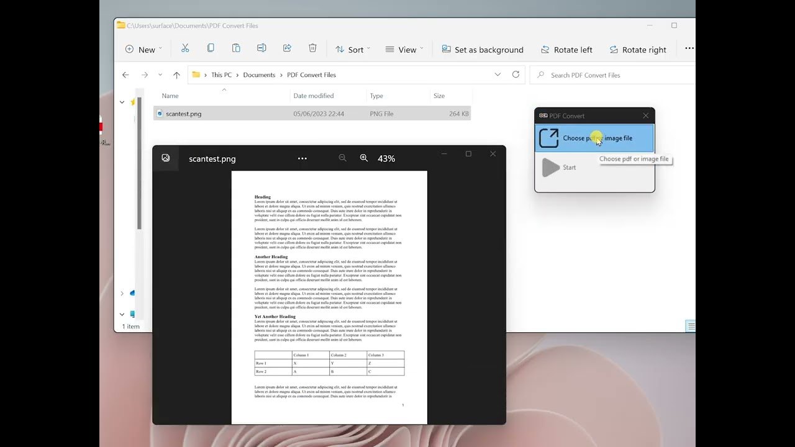This screenshot has width=795, height=447.
Task: Open the photo viewer three-dot menu
Action: tap(302, 159)
